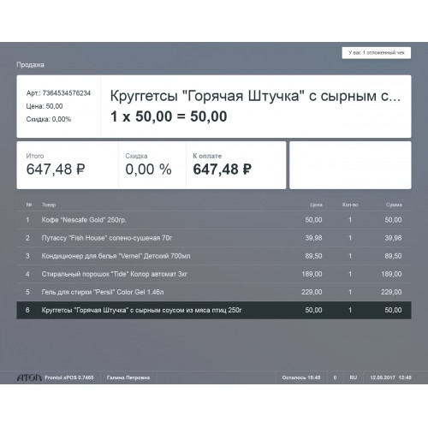Click cashier name 'Галина Петровна' in status bar
This screenshot has width=428, height=428.
tap(128, 377)
